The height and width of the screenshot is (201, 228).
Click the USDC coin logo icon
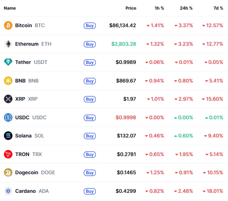(8, 117)
